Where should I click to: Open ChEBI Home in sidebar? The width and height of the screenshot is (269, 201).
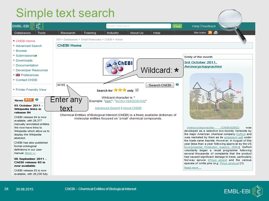pyautogui.click(x=25, y=41)
